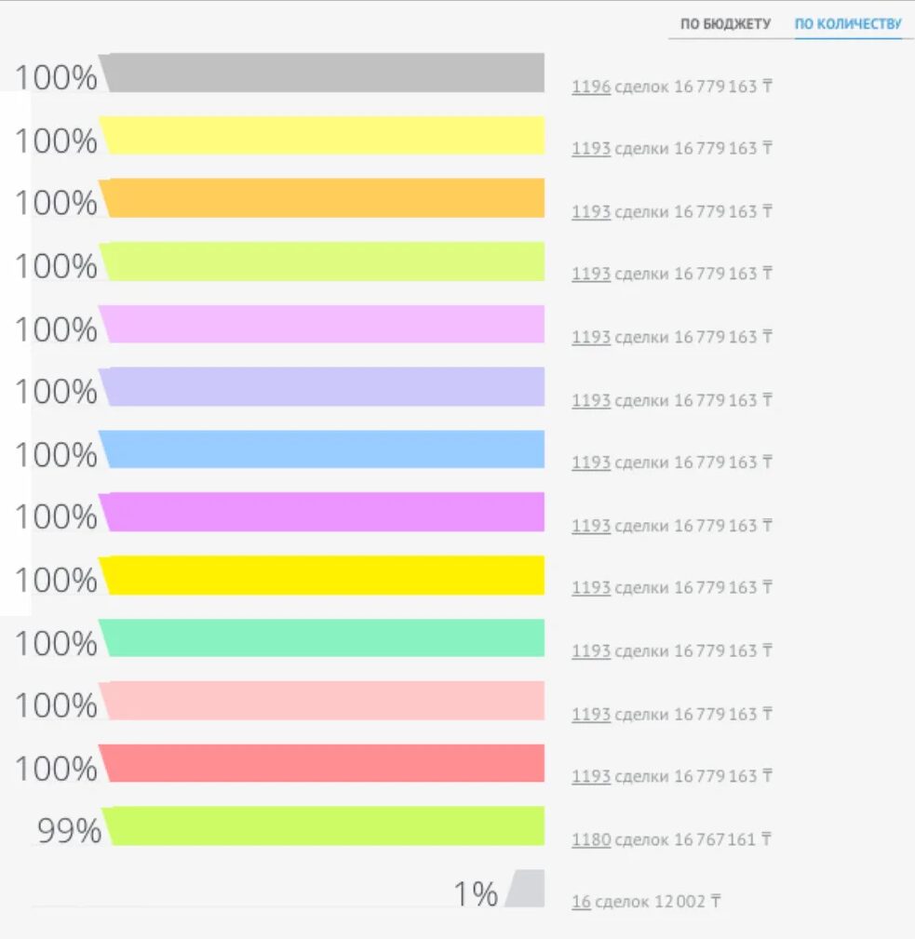This screenshot has width=915, height=939.
Task: Click the 1193 link beside the mint green bar
Action: click(x=591, y=651)
